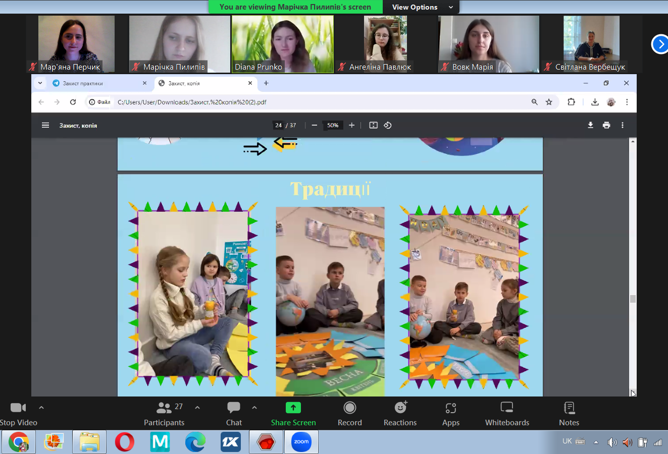Viewport: 668px width, 454px height.
Task: Click the Reactions smiley icon
Action: coord(400,408)
